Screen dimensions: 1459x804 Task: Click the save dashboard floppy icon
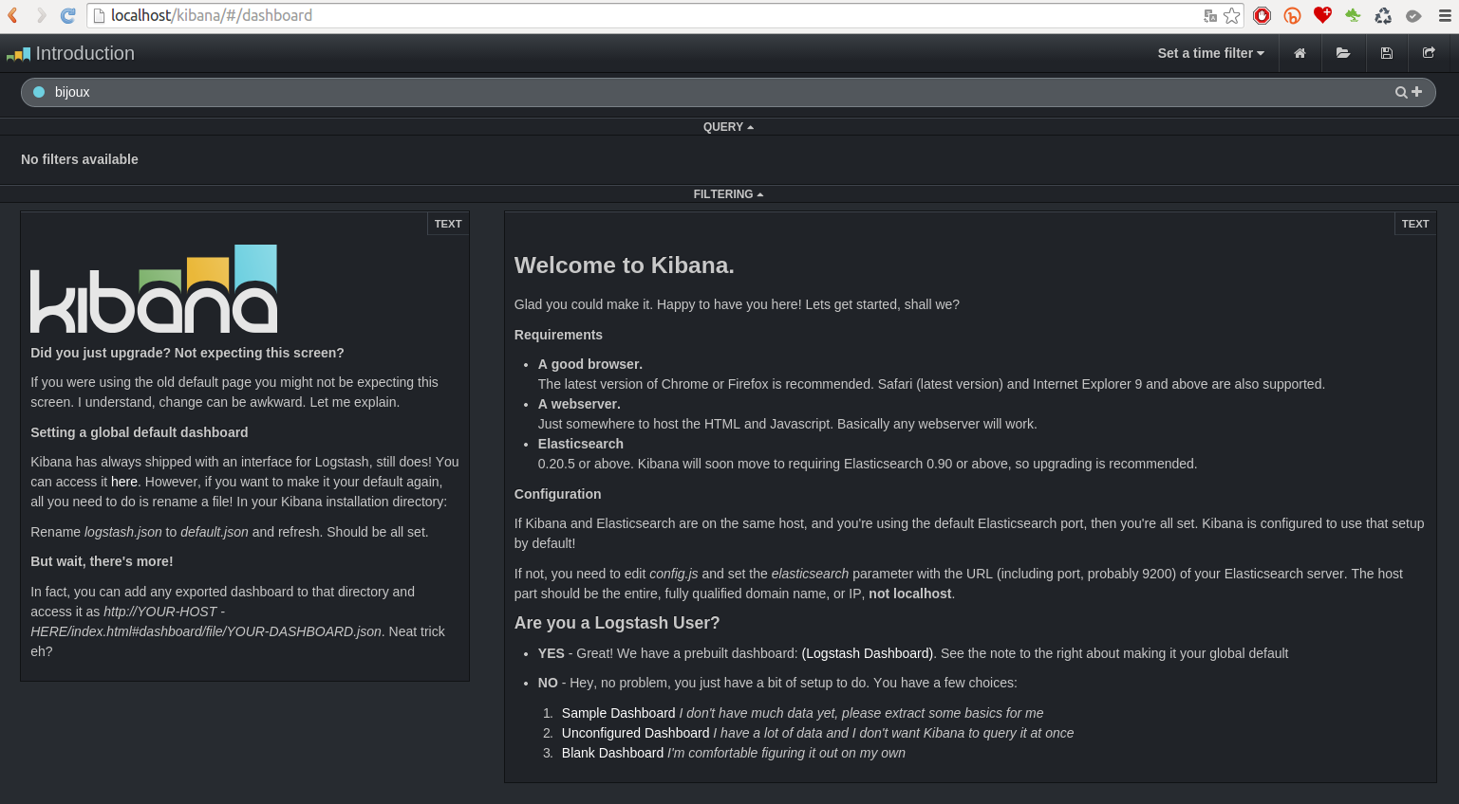pyautogui.click(x=1387, y=53)
